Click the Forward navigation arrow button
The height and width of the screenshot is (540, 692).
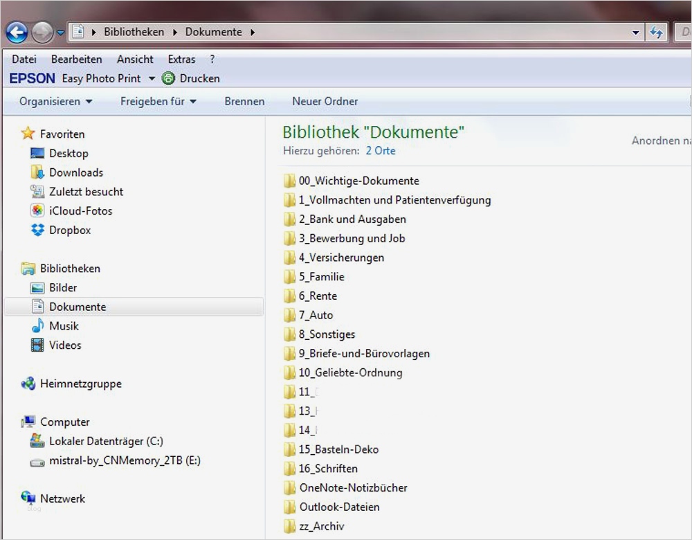(x=42, y=32)
